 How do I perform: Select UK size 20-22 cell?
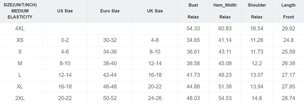pyautogui.click(x=155, y=87)
